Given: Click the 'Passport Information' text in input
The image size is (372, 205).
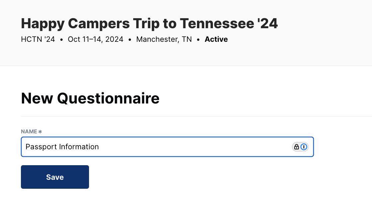Looking at the screenshot, I should pyautogui.click(x=62, y=147).
